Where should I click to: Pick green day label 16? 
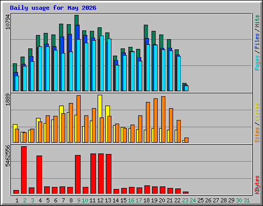[x=131, y=200]
